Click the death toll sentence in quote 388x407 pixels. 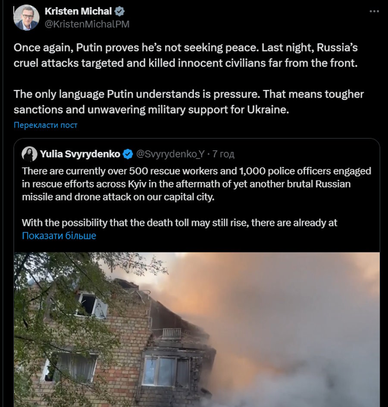coord(179,223)
